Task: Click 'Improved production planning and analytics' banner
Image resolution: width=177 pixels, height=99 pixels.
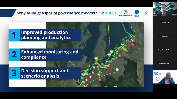Action: pyautogui.click(x=50, y=35)
